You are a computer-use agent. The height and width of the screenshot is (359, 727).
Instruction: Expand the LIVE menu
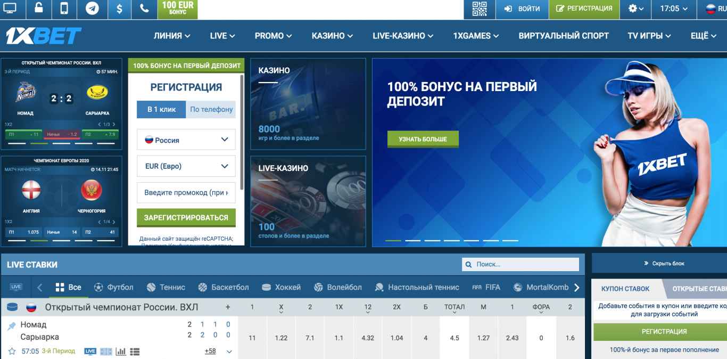pos(222,36)
